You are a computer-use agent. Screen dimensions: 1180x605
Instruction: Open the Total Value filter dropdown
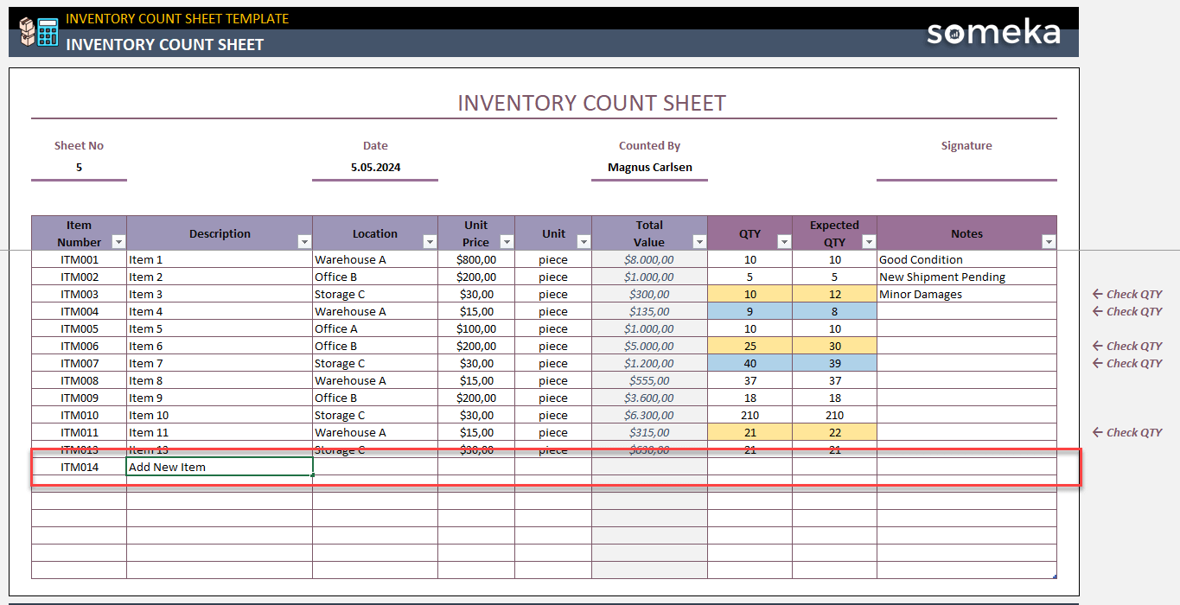click(698, 241)
